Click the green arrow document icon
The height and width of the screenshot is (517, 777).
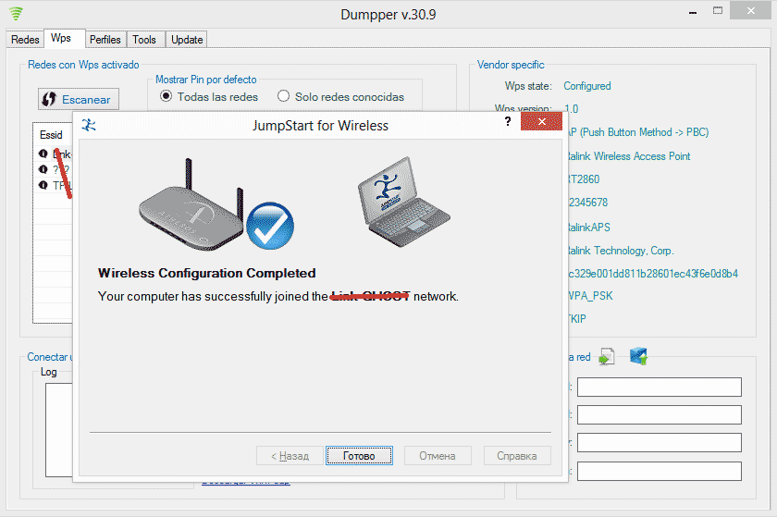click(607, 356)
